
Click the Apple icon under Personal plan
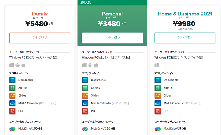point(96,65)
